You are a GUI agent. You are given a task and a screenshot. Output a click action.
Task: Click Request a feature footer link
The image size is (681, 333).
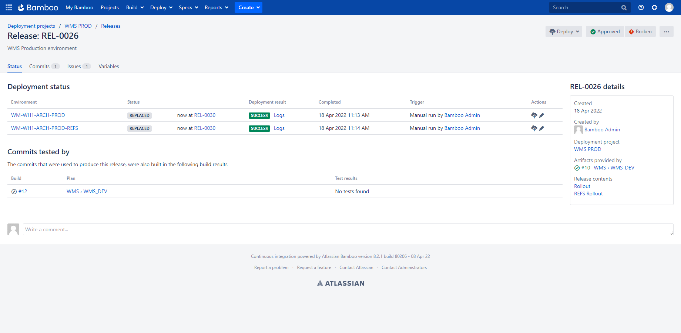[314, 268]
